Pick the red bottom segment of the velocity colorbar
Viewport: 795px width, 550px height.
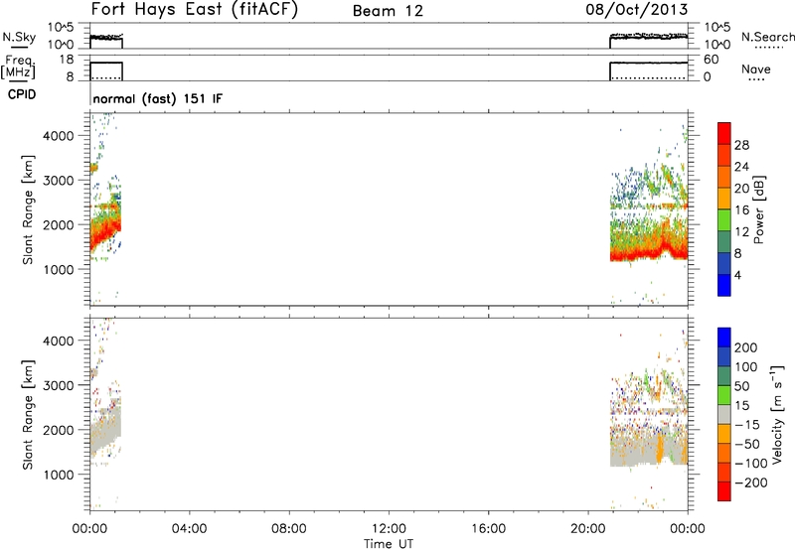tap(724, 491)
